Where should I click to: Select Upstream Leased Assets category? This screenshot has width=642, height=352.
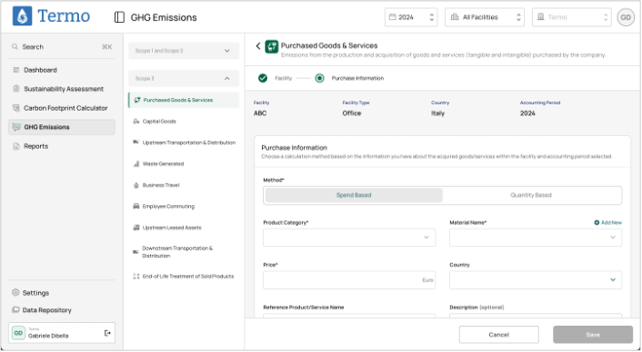click(184, 228)
